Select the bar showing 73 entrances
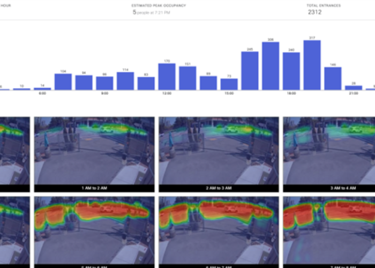 click(x=229, y=84)
